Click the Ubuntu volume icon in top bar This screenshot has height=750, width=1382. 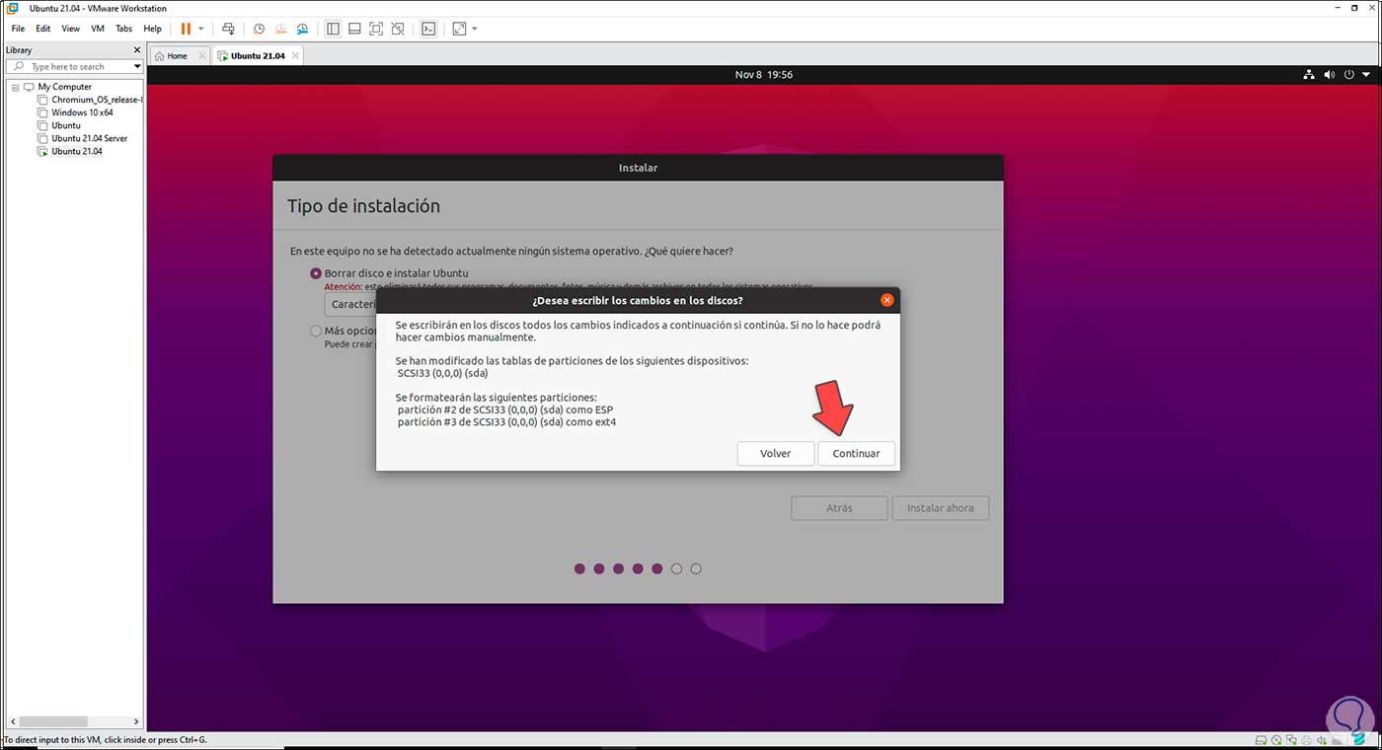1329,75
